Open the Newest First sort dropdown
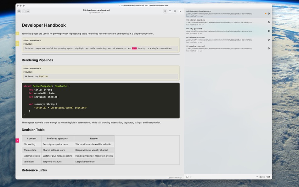This screenshot has height=187, width=299. [262, 177]
